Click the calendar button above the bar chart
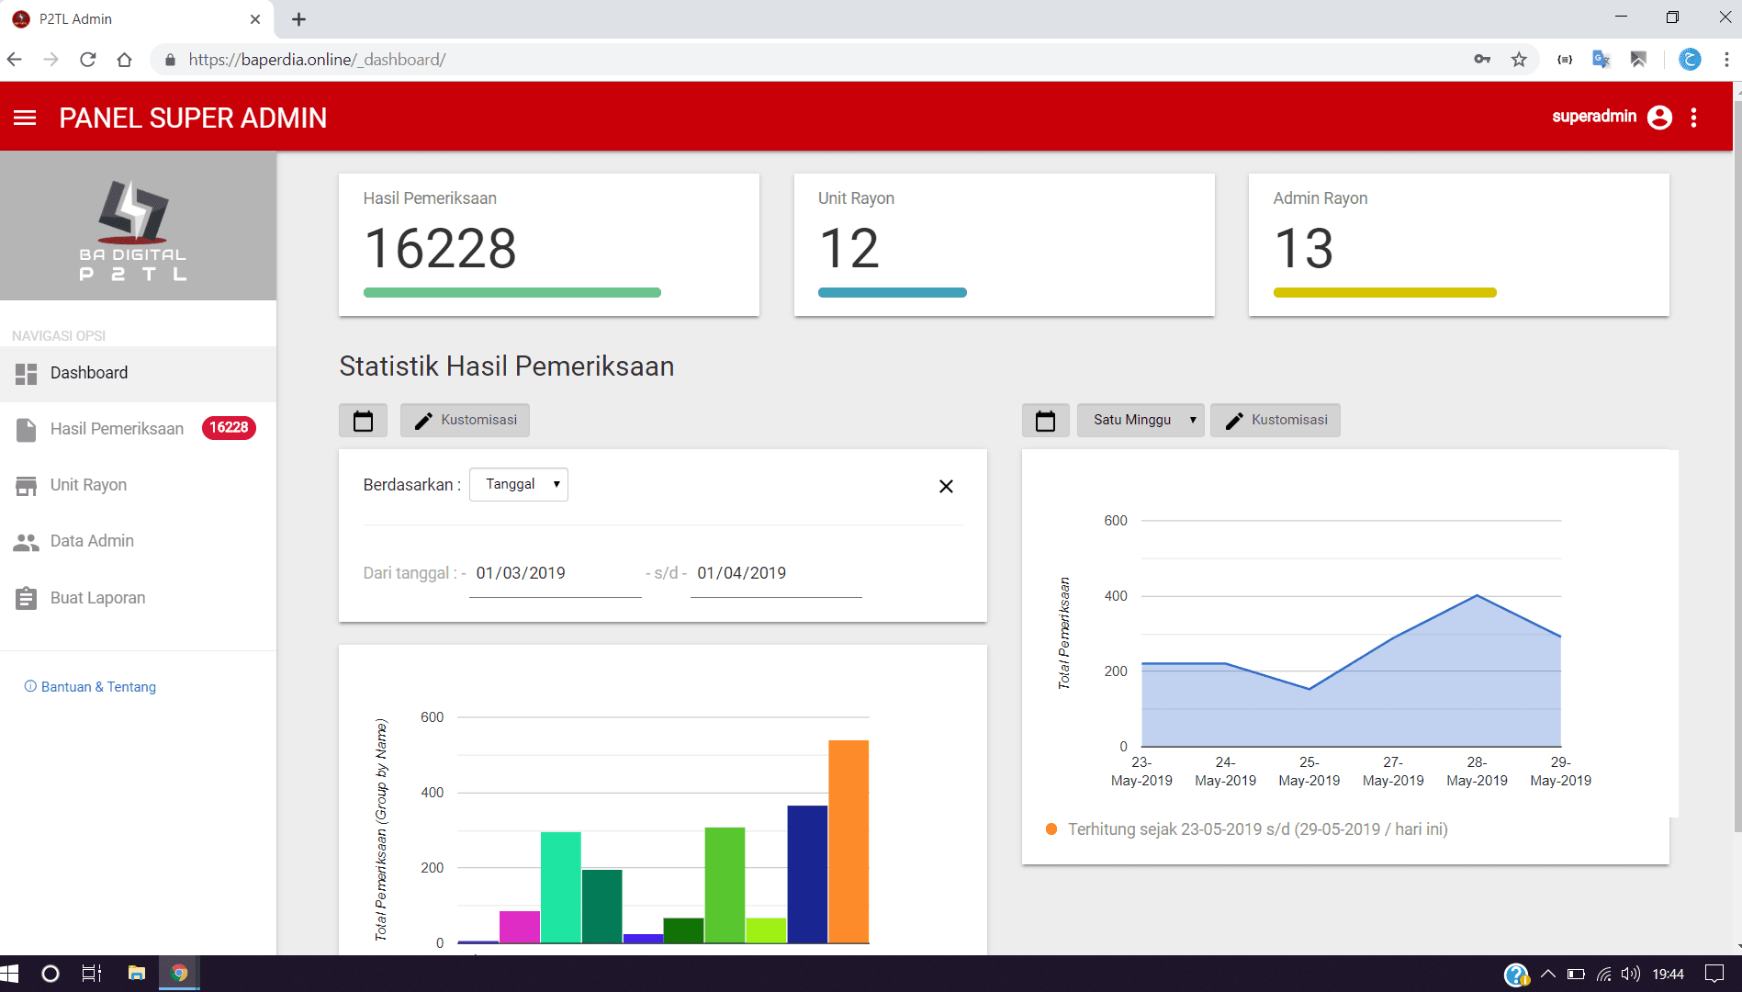The width and height of the screenshot is (1742, 992). (x=363, y=421)
